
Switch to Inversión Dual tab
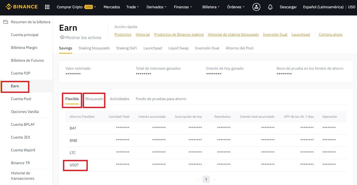[x=207, y=48]
